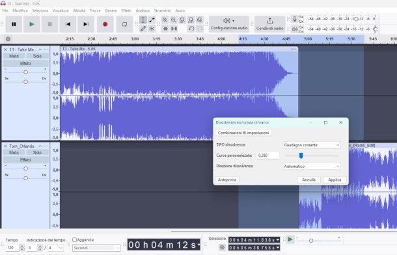
Task: Solo the 13 - Take Me track
Action: (x=37, y=56)
